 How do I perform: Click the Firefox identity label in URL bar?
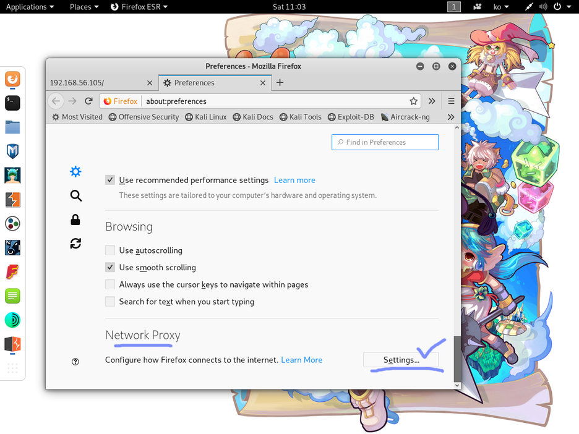(x=121, y=101)
